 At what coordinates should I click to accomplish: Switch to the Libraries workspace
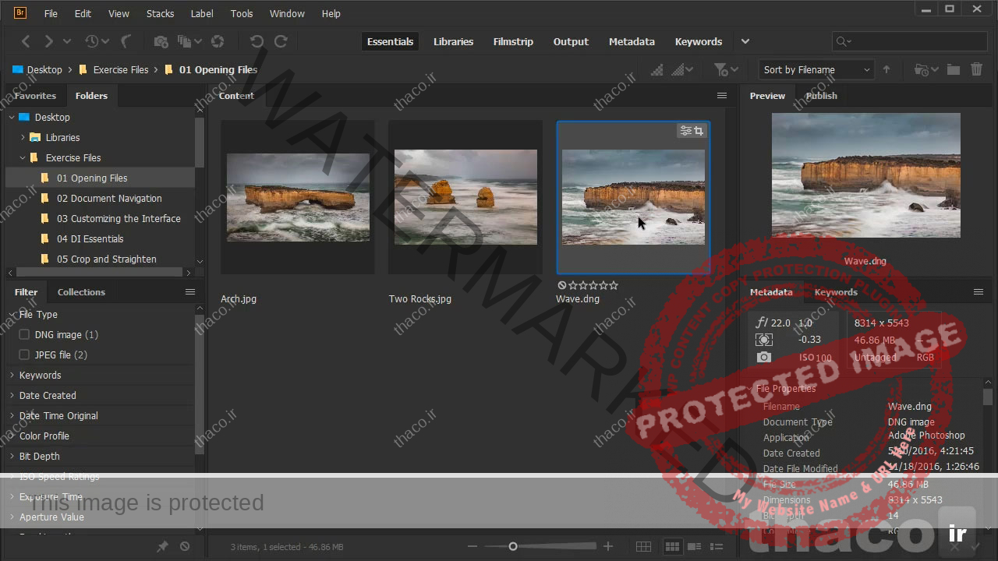(x=453, y=41)
